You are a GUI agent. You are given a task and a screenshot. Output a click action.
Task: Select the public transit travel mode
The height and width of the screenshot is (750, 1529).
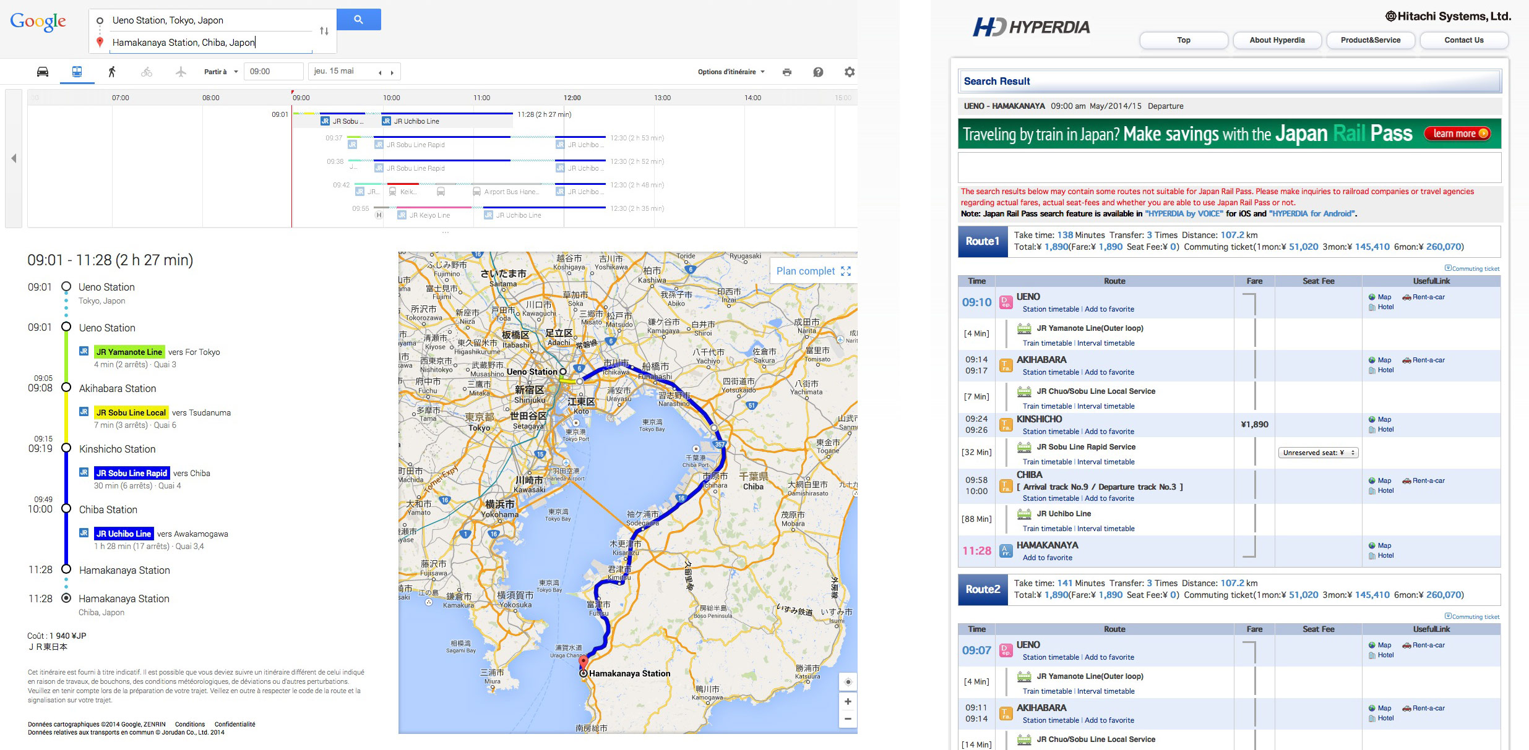click(77, 72)
